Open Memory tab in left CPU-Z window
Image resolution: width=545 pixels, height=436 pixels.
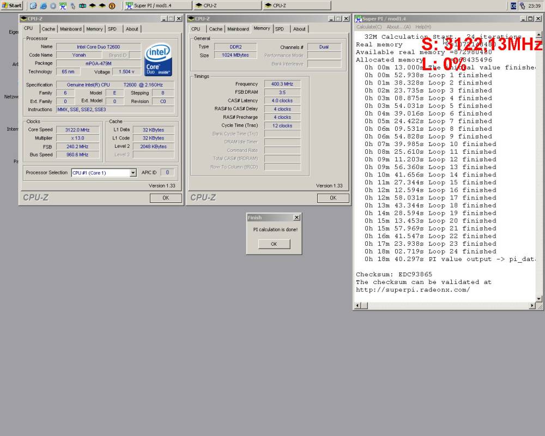tap(94, 29)
